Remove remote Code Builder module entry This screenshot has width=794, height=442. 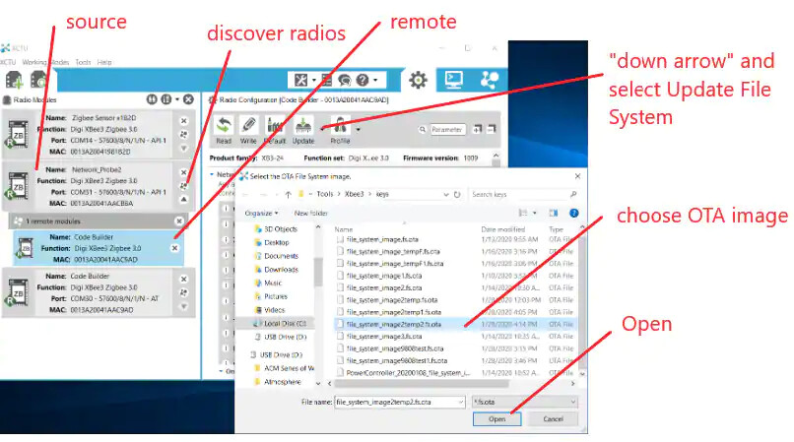coord(174,248)
